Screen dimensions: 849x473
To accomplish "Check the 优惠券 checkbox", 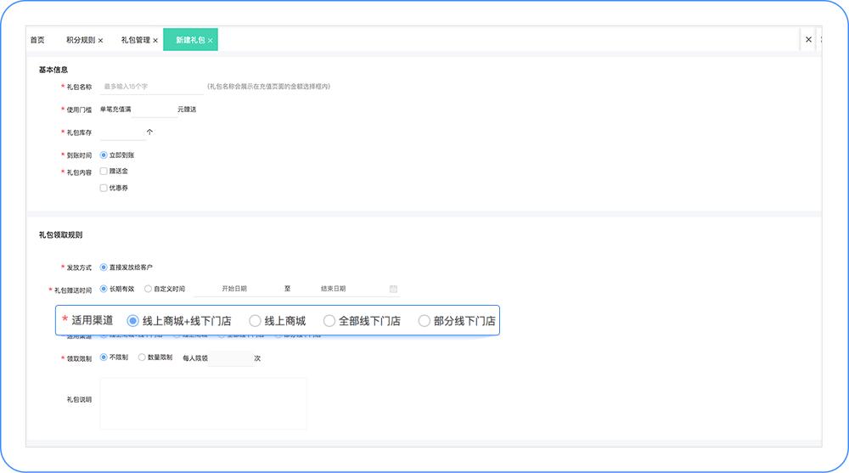I will pos(104,188).
